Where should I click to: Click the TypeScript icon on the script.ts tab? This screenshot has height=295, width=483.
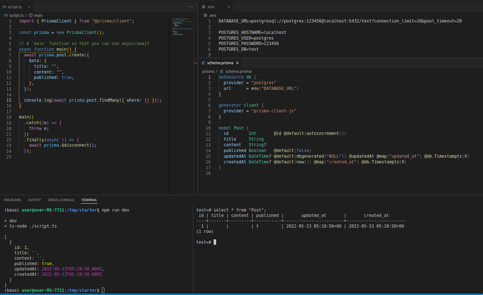(x=5, y=6)
